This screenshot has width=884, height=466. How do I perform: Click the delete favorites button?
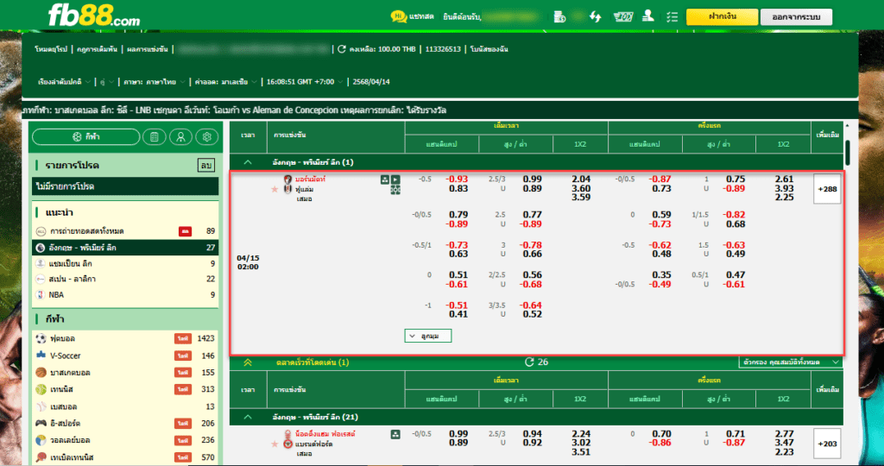[205, 165]
